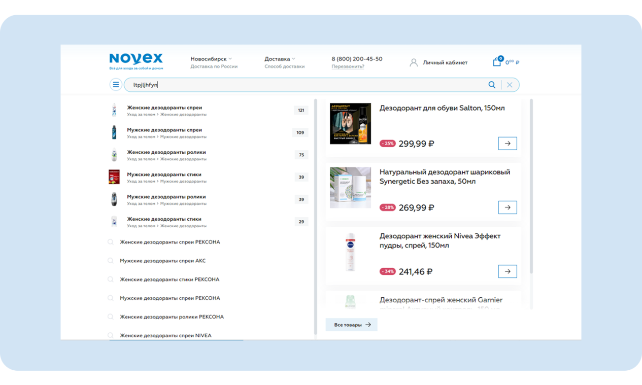This screenshot has height=385, width=642.
Task: Click the magnifier search icon
Action: pos(491,85)
